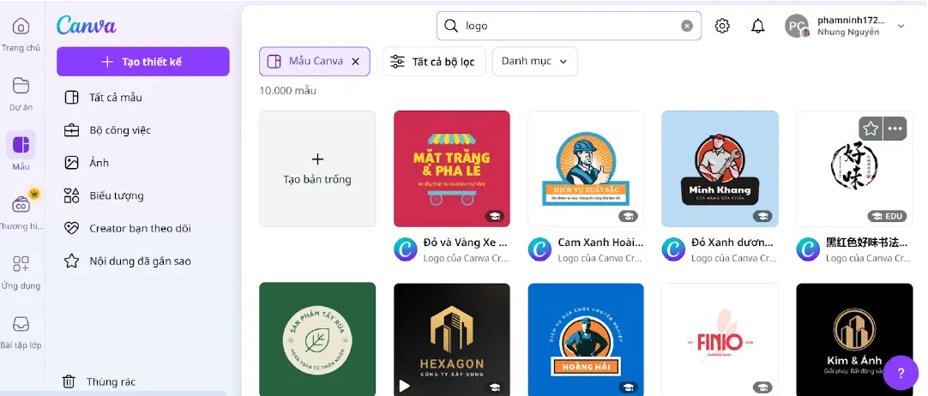Click Canva Creative avatar beside Đỏ Xanh dương
This screenshot has width=928, height=396.
click(x=673, y=249)
